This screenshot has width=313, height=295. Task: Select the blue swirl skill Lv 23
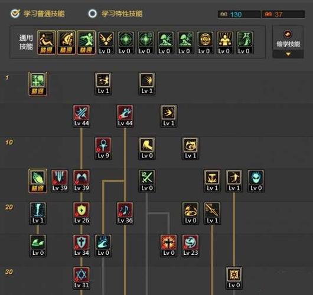tap(190, 245)
